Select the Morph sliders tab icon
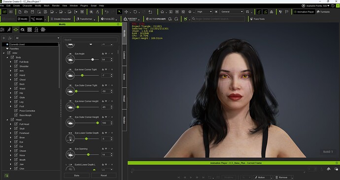This screenshot has height=180, width=340. pos(16,30)
